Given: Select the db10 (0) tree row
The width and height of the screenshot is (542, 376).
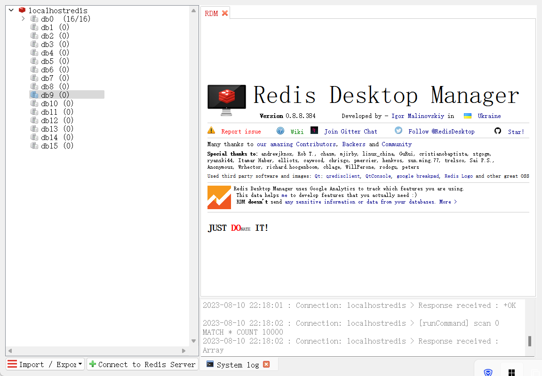Looking at the screenshot, I should 57,103.
